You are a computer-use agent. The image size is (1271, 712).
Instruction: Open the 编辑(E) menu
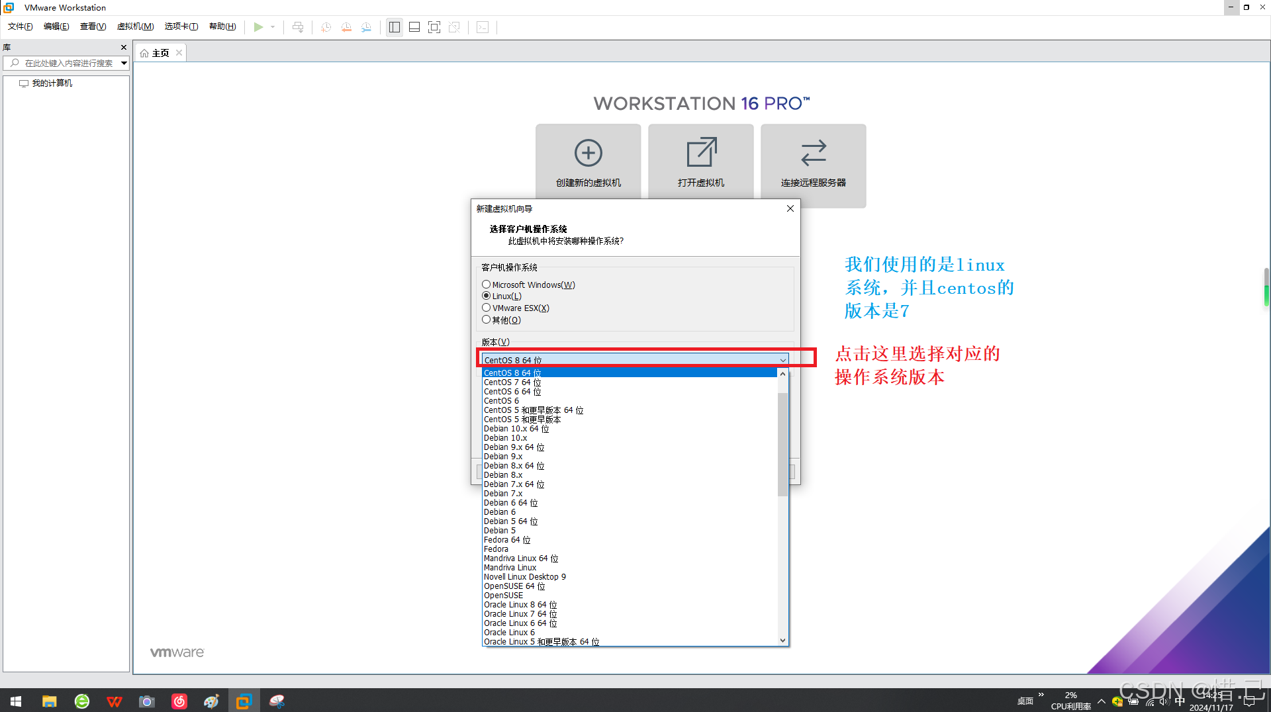[x=56, y=26]
